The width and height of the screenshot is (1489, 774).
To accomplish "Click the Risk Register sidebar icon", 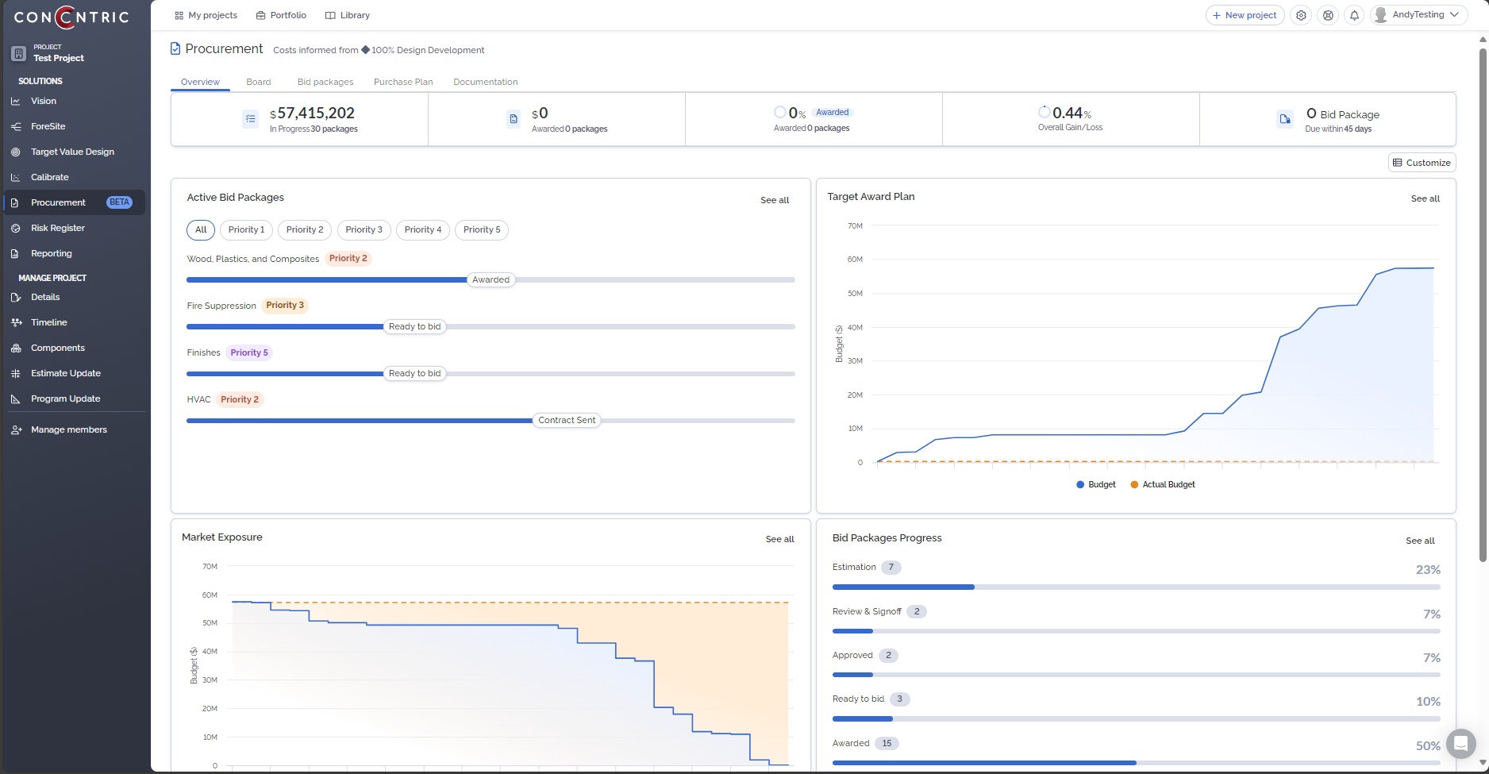I will point(16,229).
